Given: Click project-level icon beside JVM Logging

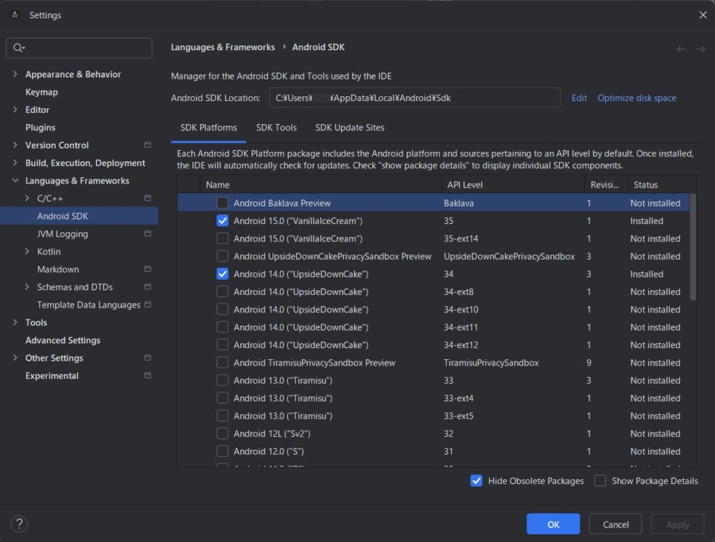Looking at the screenshot, I should [x=148, y=234].
